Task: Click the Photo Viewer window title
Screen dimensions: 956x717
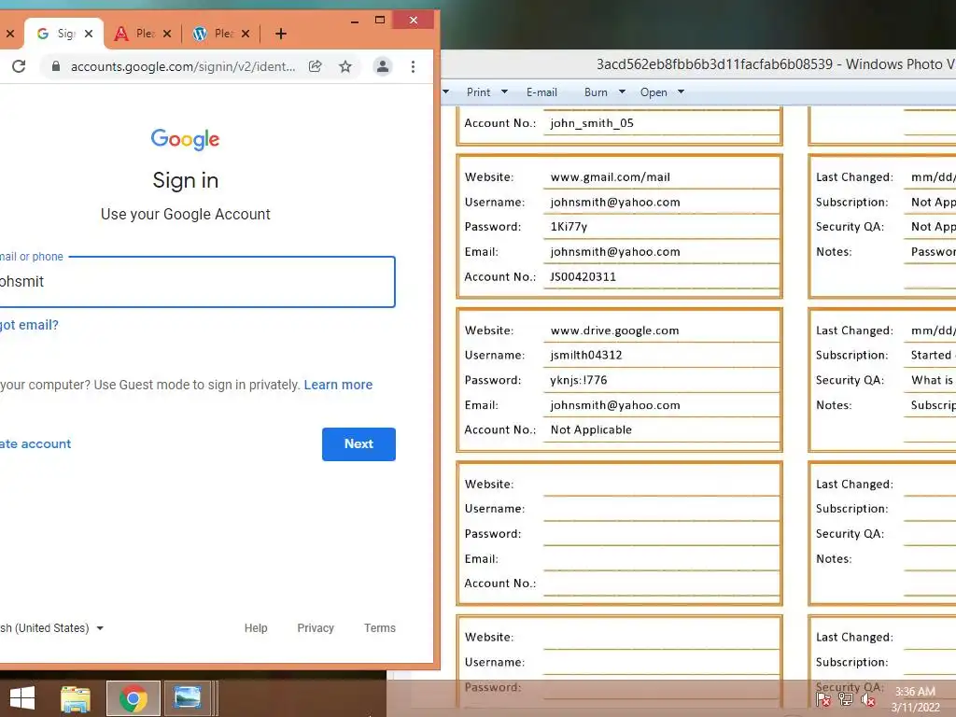Action: [x=776, y=64]
